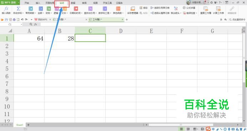Calculate the worksheet (计算工作表)
247x131 pixels.
coord(218,10)
